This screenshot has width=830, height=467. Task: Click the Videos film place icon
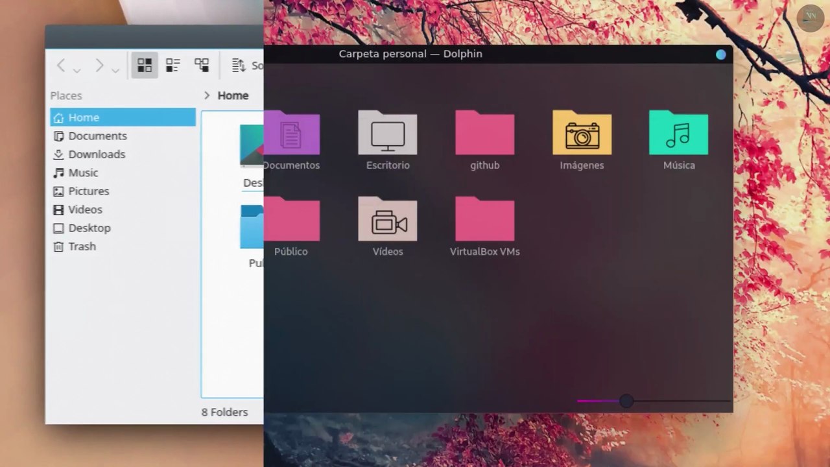coord(58,210)
